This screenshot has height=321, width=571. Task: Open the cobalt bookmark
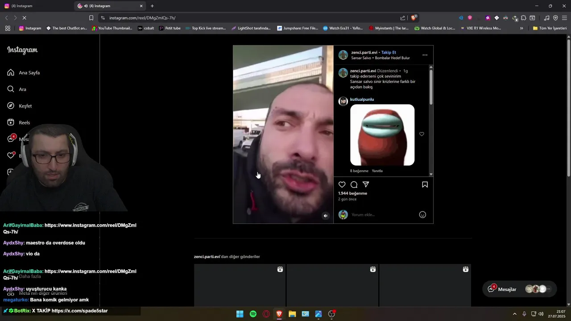pos(146,28)
